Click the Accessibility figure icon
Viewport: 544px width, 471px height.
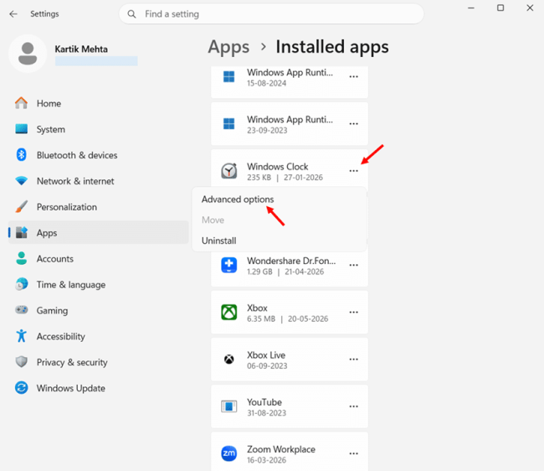point(21,336)
